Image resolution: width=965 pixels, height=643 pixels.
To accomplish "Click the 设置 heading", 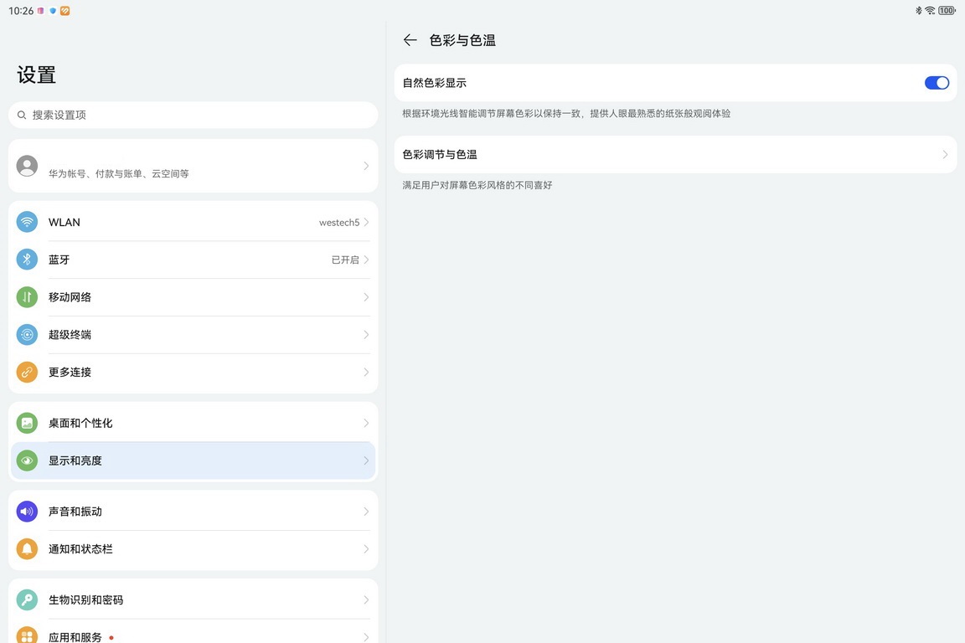I will (x=36, y=75).
